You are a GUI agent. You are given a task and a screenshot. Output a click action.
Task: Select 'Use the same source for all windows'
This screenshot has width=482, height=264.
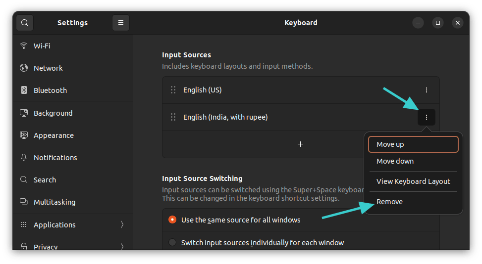coord(172,220)
